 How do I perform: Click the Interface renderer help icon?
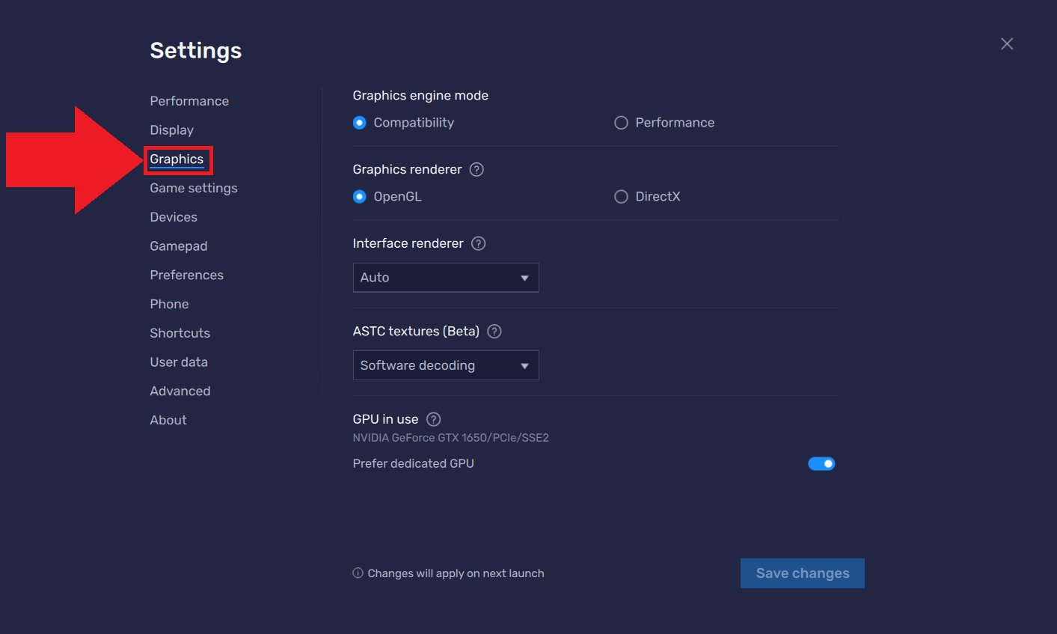click(480, 243)
